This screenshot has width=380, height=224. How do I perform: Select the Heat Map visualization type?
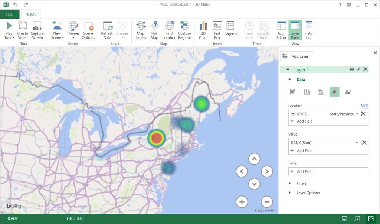pos(334,92)
